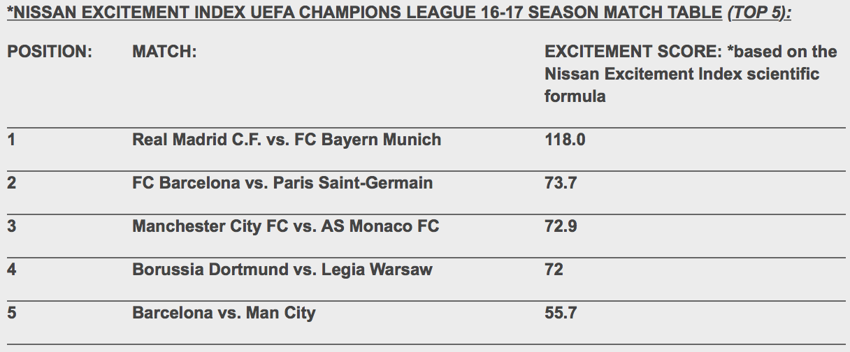Select Borussia Dortmund vs. Legia Warsaw match
The width and height of the screenshot is (850, 352).
click(282, 270)
